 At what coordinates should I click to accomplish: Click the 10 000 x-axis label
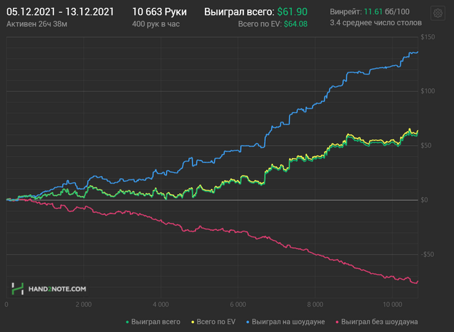click(x=392, y=305)
